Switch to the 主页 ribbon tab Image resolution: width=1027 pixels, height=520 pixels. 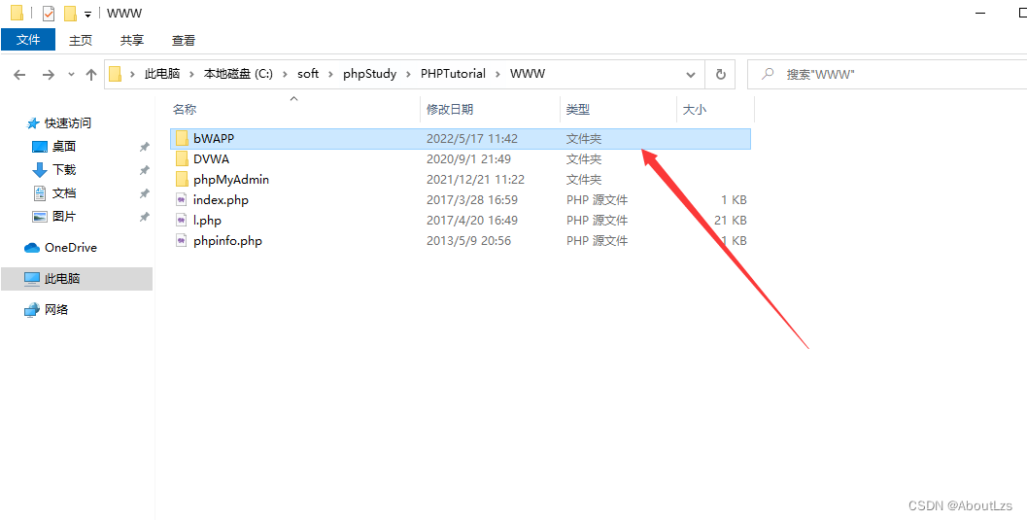tap(81, 40)
